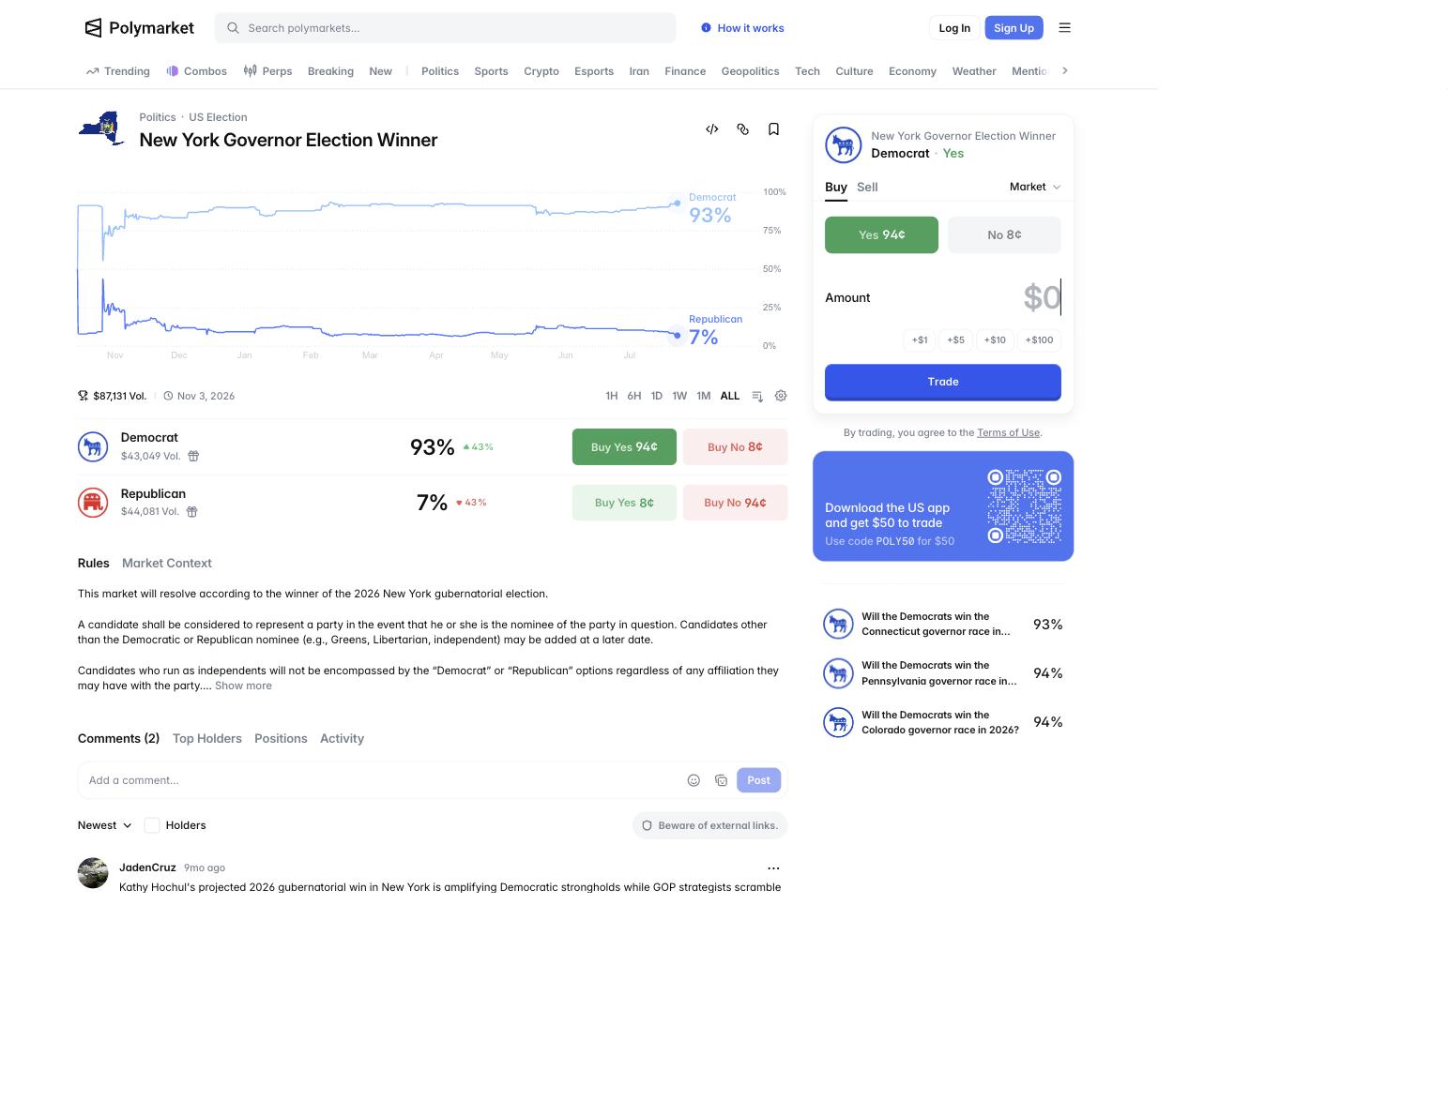Click the search magnifier icon
The width and height of the screenshot is (1448, 1116).
tap(233, 28)
